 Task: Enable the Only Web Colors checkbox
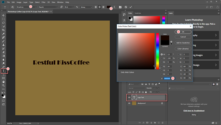click(119, 72)
